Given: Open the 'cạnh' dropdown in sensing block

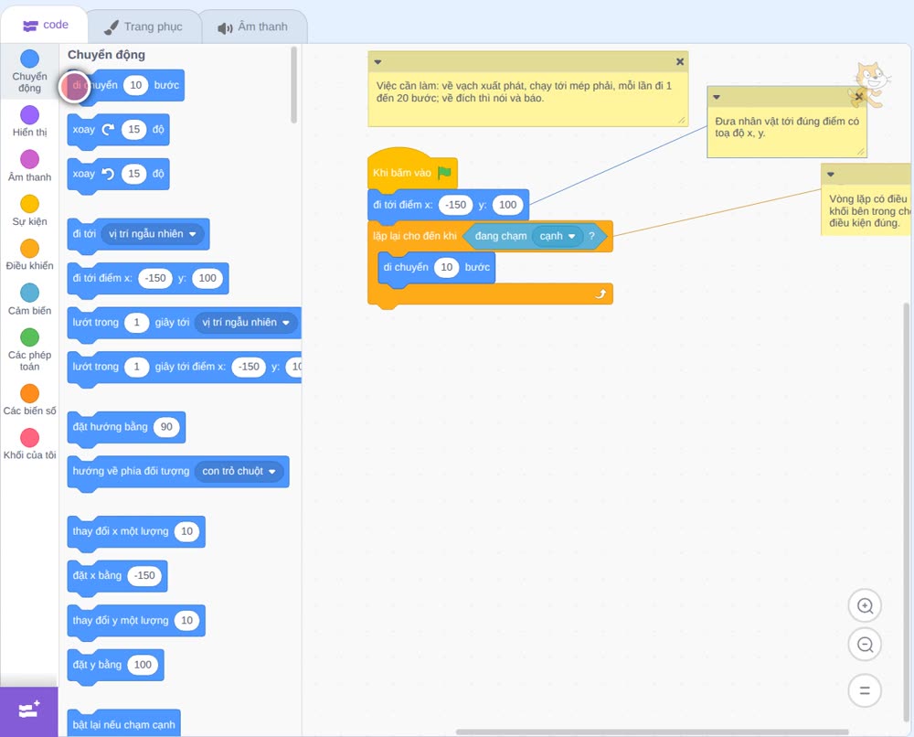Looking at the screenshot, I should pyautogui.click(x=558, y=236).
